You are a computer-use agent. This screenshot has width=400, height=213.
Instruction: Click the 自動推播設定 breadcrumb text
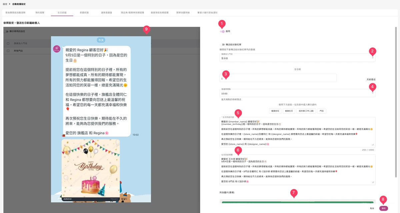tap(19, 4)
